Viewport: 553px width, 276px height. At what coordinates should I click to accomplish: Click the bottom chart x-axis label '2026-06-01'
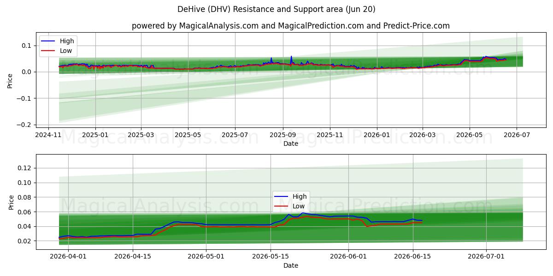[348, 258]
